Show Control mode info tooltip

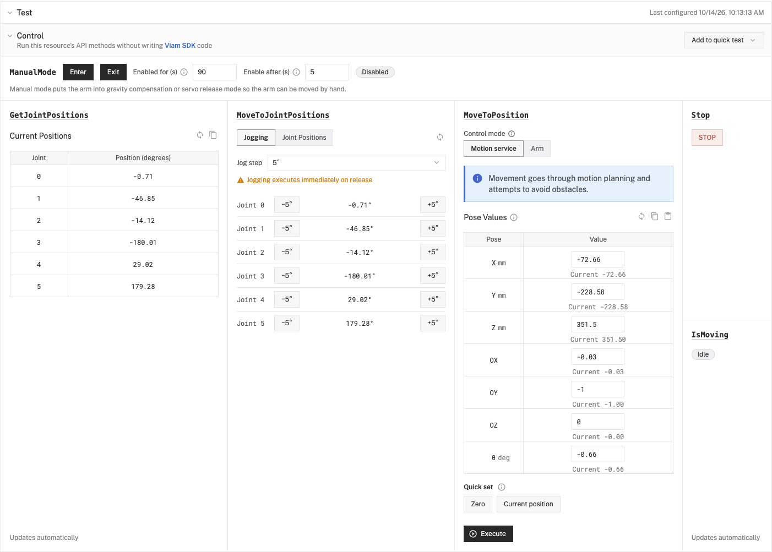512,134
